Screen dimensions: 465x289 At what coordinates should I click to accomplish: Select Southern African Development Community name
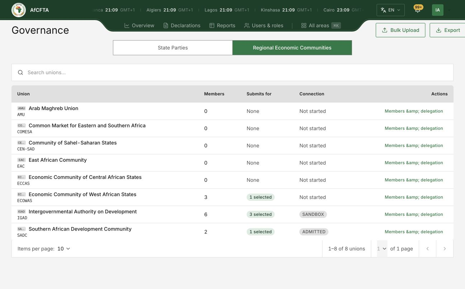tap(80, 229)
